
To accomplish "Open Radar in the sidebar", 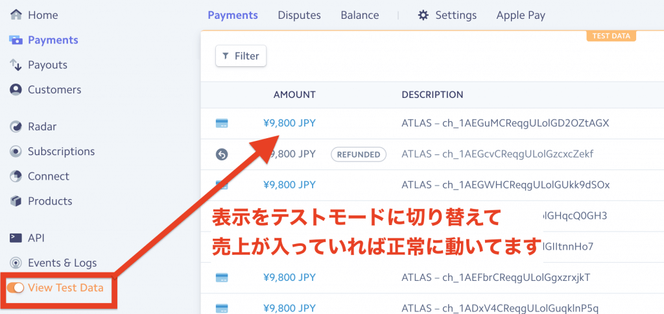I will (42, 127).
